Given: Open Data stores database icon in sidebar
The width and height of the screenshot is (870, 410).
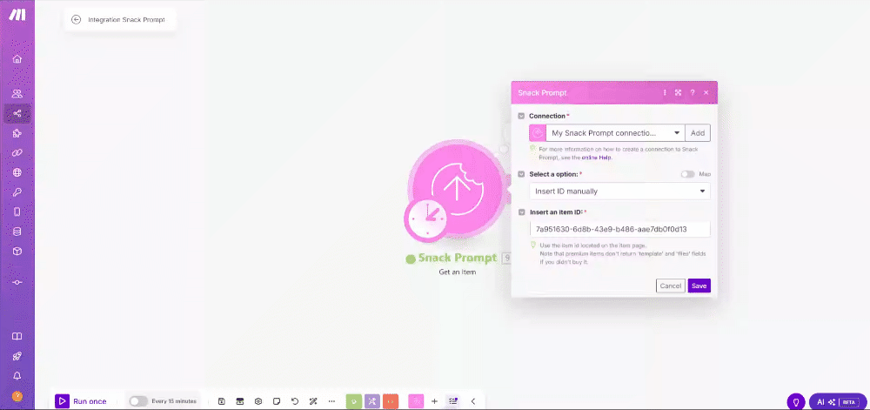Looking at the screenshot, I should point(17,232).
